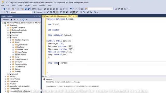Open the Edit menu

point(8,5)
